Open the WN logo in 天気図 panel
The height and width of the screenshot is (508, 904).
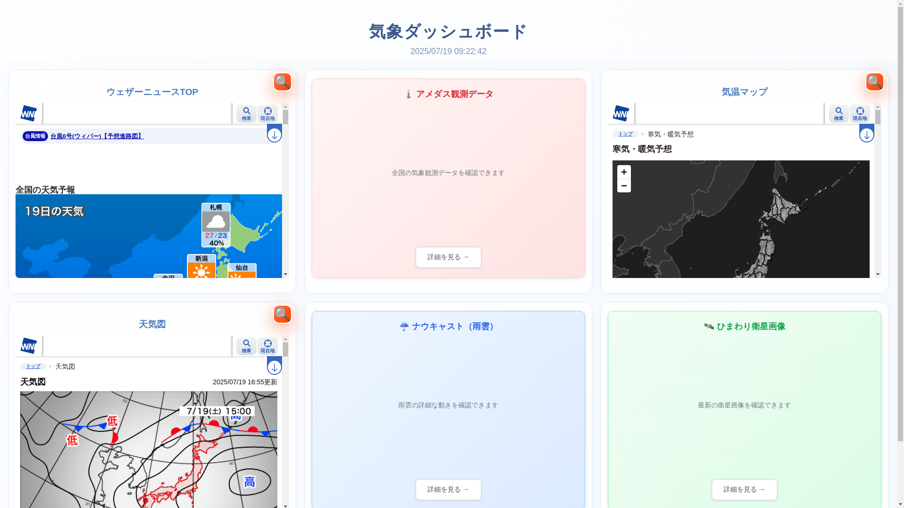click(x=29, y=346)
